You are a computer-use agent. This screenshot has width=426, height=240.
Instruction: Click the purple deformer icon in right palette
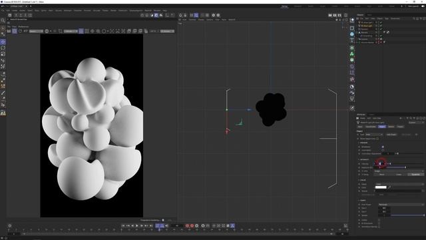click(x=352, y=67)
